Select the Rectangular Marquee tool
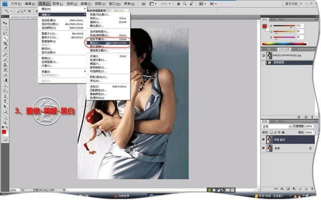 click(5, 28)
